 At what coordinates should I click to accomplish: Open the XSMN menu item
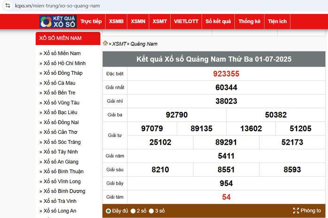point(138,22)
